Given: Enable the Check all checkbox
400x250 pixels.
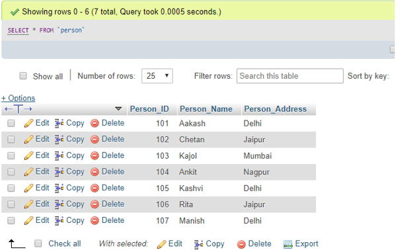Looking at the screenshot, I should coord(38,243).
